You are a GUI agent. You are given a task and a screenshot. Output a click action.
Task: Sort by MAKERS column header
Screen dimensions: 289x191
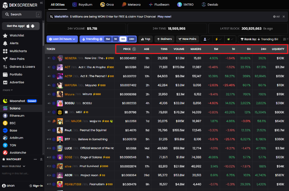tap(196, 49)
